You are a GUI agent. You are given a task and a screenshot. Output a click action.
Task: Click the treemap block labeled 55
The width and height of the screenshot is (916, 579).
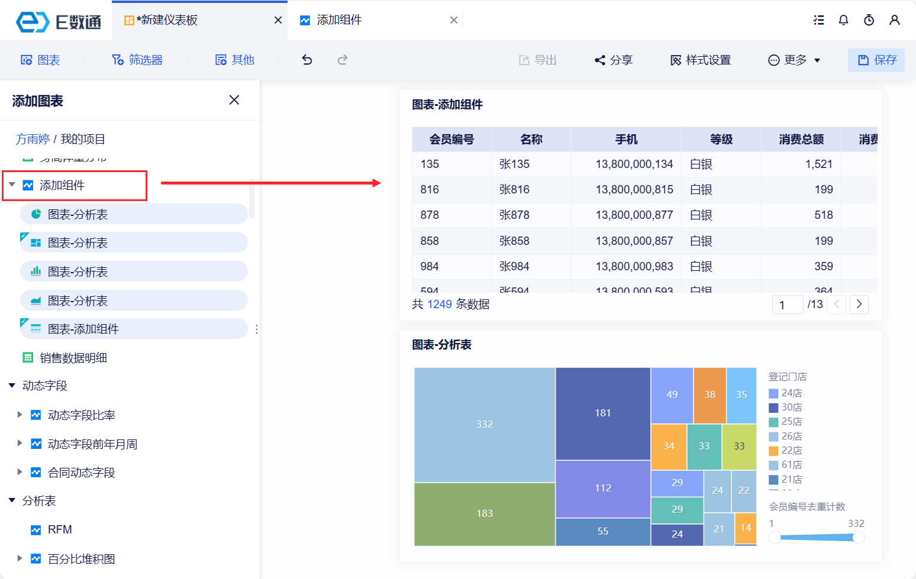[x=603, y=532]
